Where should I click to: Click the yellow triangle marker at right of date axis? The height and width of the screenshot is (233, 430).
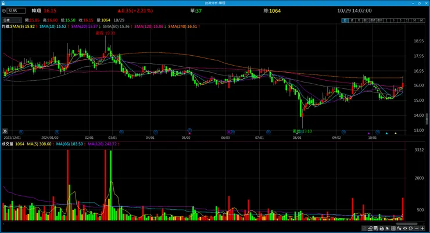click(396, 133)
